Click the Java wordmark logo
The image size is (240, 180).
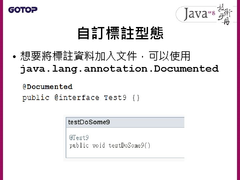click(x=195, y=14)
